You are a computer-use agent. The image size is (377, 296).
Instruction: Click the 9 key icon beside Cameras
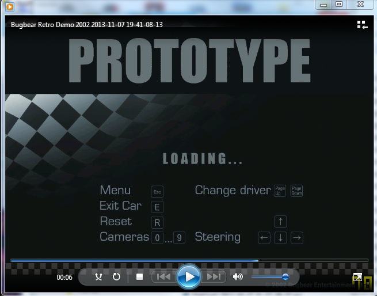point(179,238)
